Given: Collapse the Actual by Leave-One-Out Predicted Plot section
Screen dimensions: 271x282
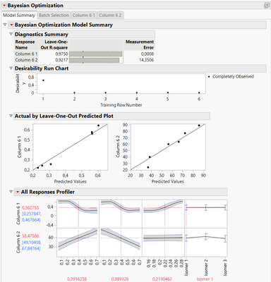Looking at the screenshot, I should point(11,116).
